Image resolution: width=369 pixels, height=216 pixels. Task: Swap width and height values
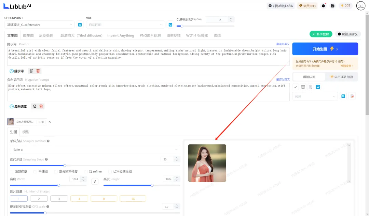pos(95,181)
